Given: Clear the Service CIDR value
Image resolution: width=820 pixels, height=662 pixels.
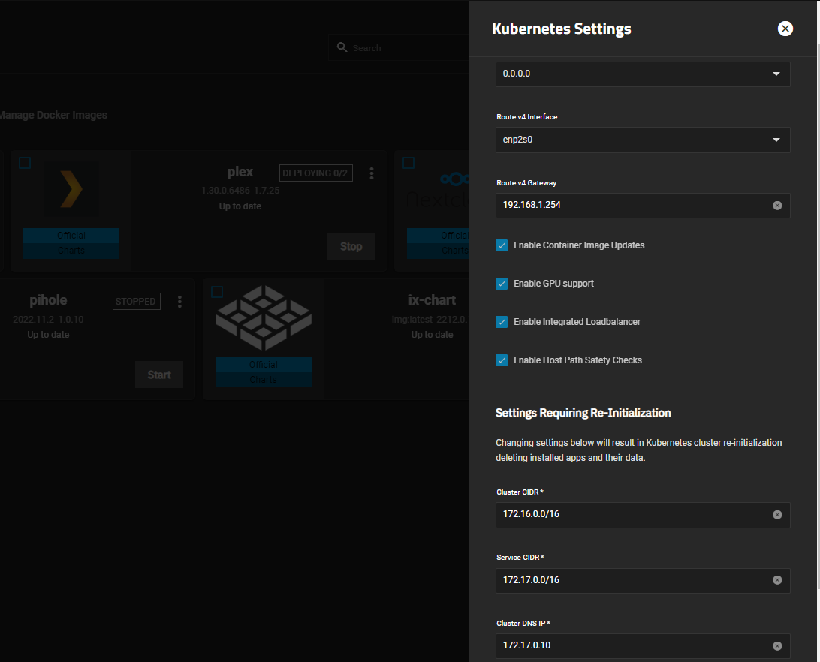Looking at the screenshot, I should (777, 580).
